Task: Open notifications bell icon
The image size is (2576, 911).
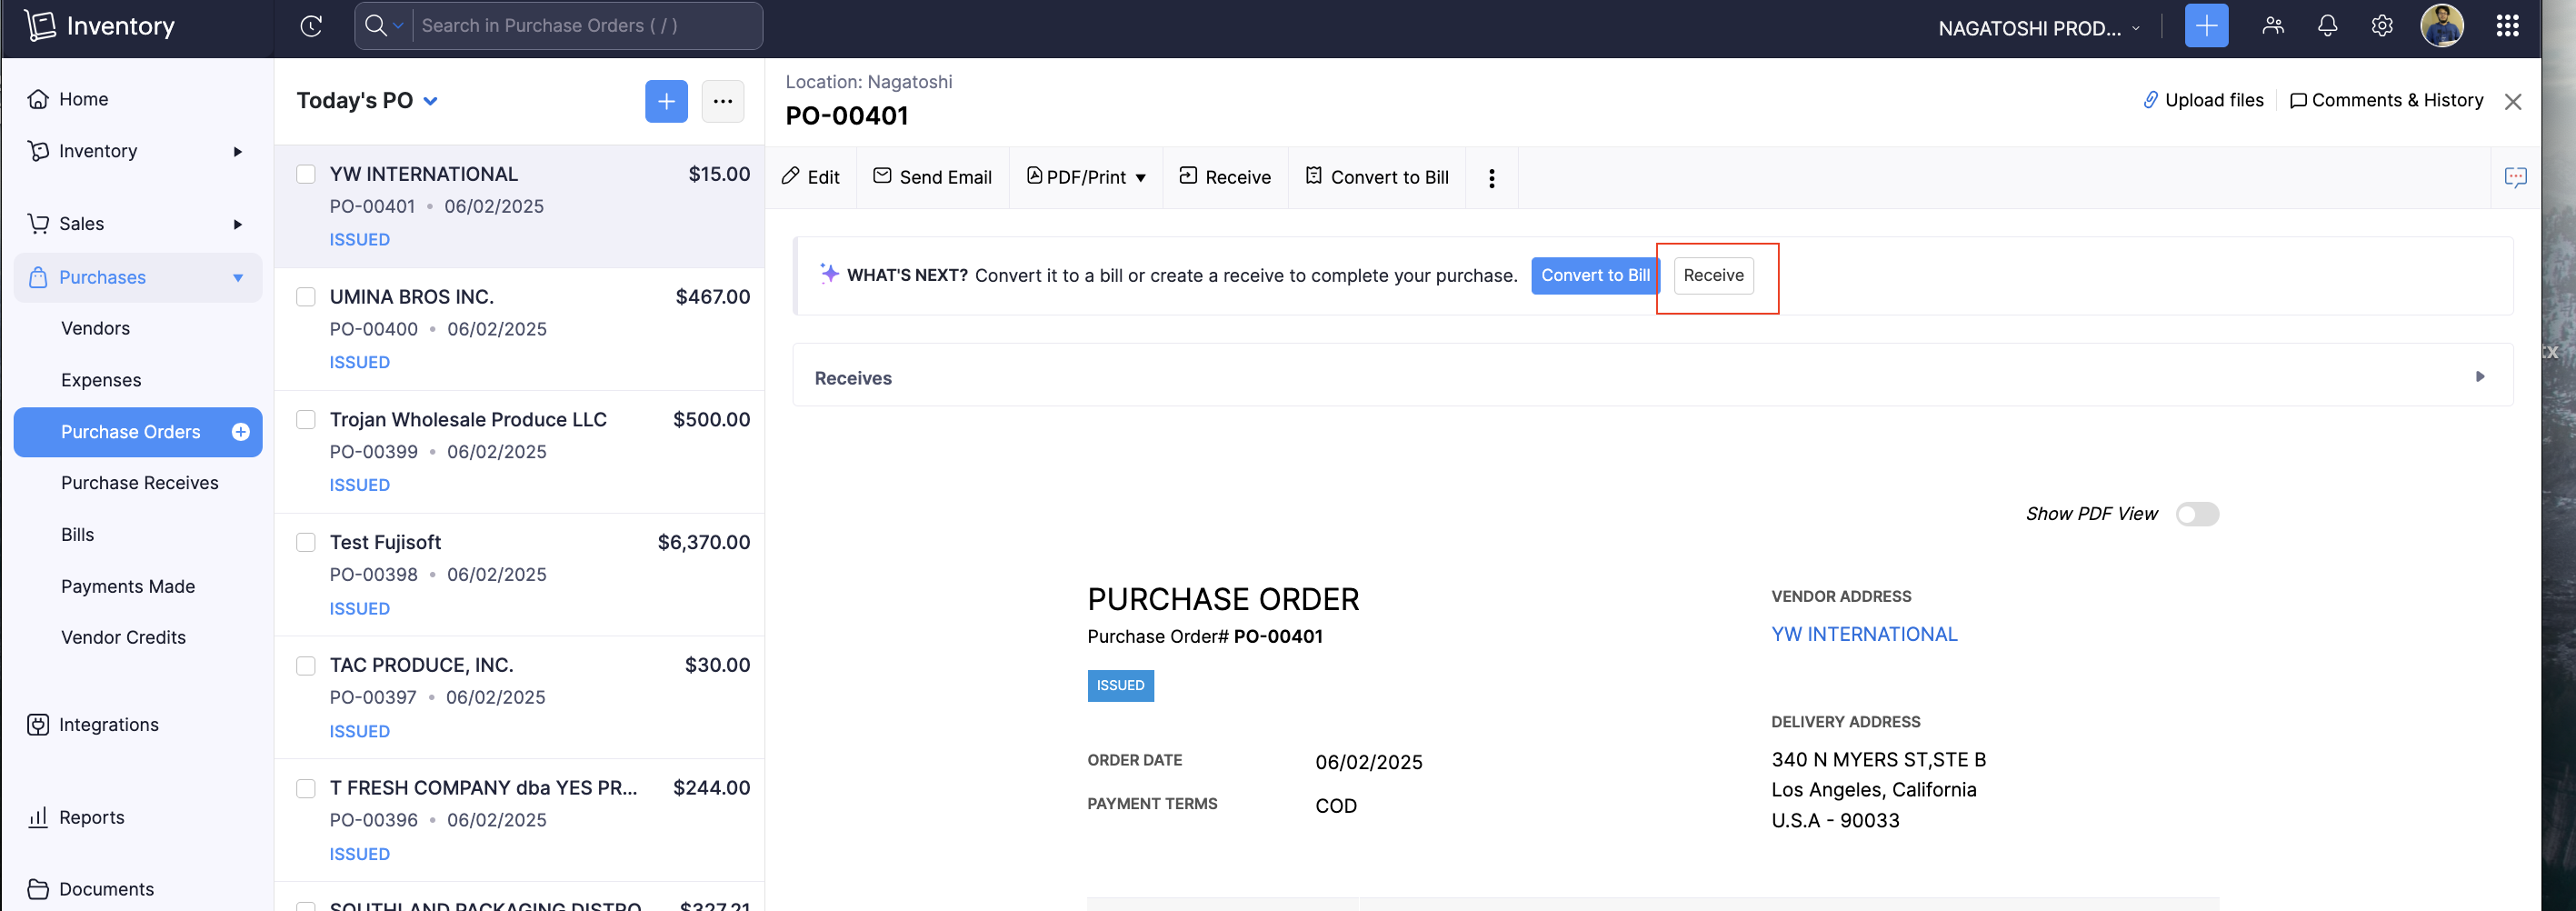Action: pyautogui.click(x=2327, y=26)
